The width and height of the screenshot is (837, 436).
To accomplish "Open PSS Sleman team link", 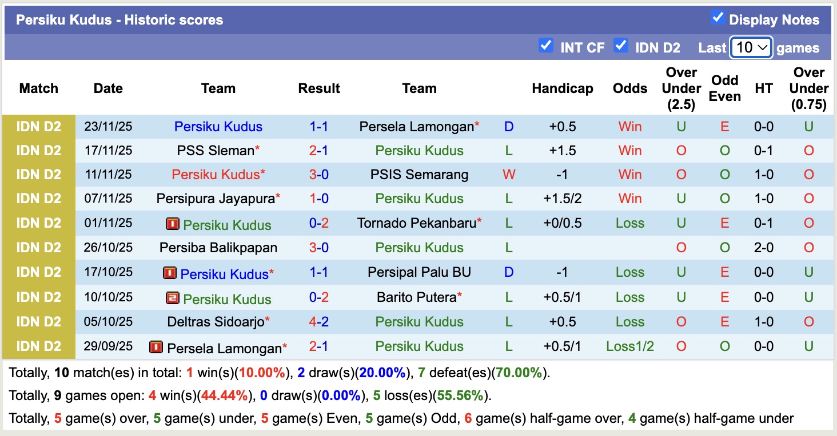I will click(215, 151).
